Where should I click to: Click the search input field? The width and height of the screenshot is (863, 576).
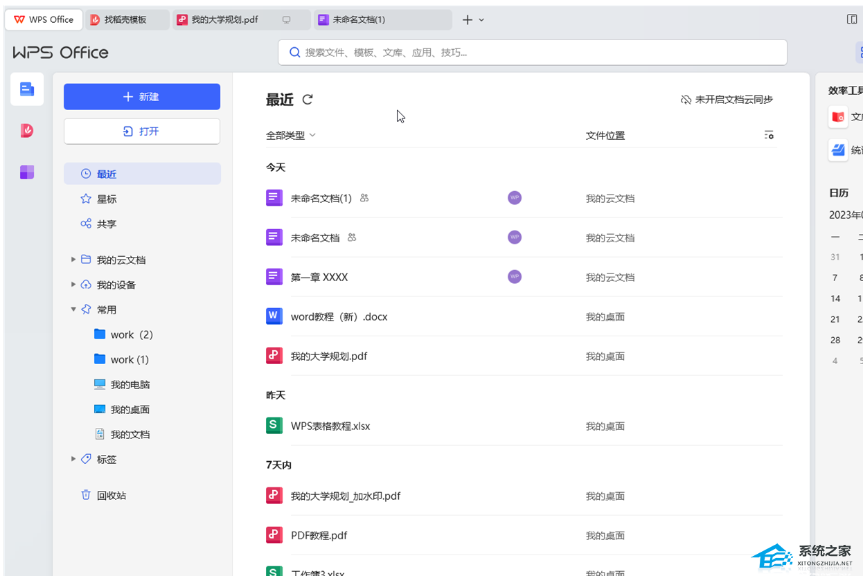(x=532, y=52)
